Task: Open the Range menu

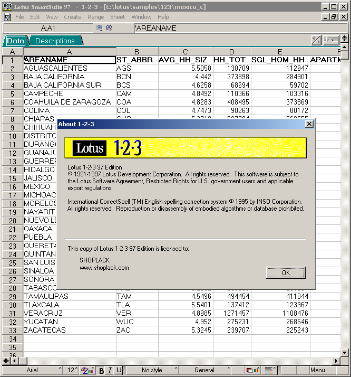Action: 96,17
